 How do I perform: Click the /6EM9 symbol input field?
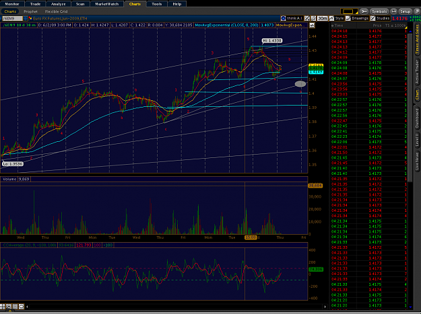[x=12, y=18]
